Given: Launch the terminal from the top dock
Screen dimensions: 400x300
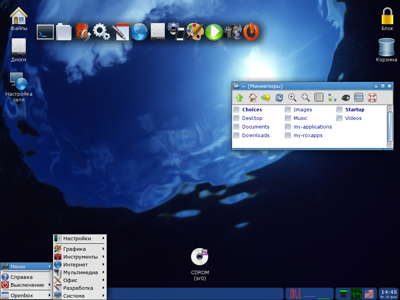Looking at the screenshot, I should [x=45, y=32].
